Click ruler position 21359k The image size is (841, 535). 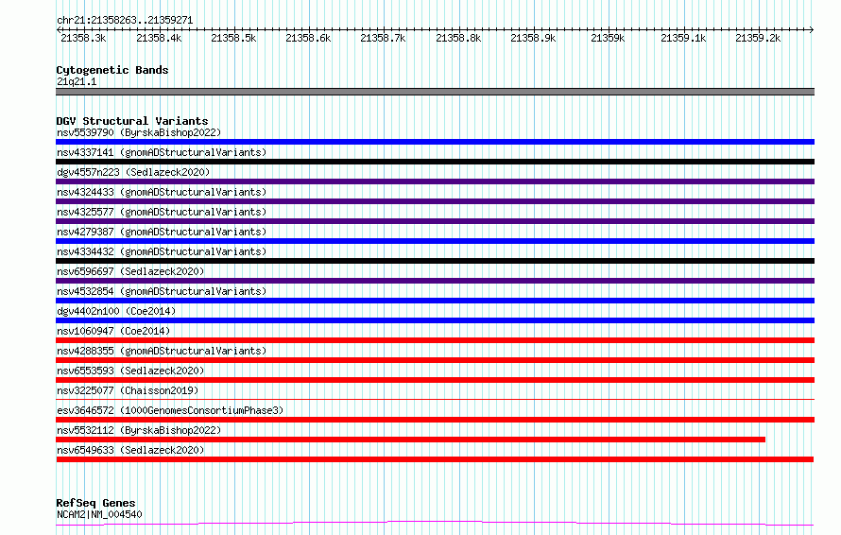click(608, 38)
